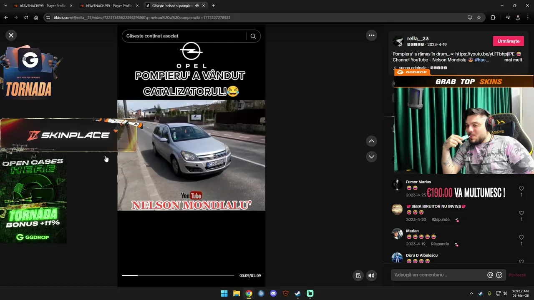Open rella__23 profile name
This screenshot has width=534, height=300.
tap(418, 39)
